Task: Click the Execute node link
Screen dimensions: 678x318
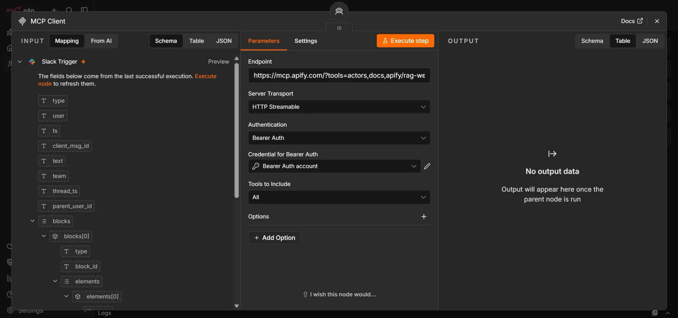Action: pyautogui.click(x=205, y=76)
